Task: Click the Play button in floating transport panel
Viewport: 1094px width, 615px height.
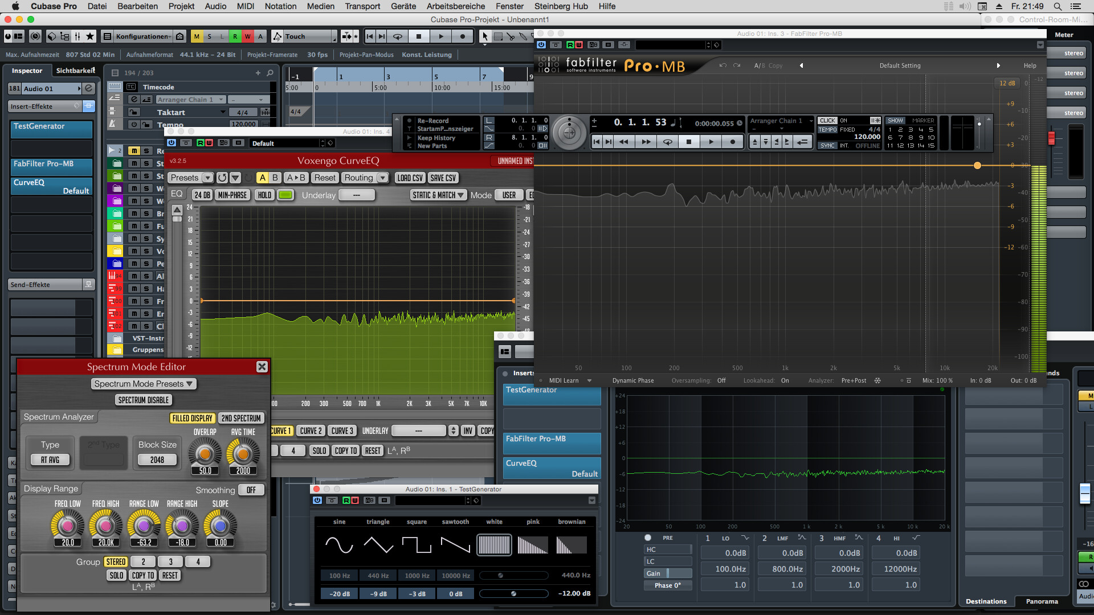Action: point(711,142)
